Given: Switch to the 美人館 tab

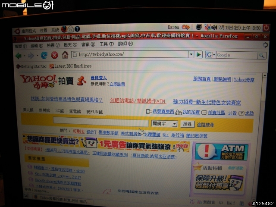Looking at the screenshot, I should click(28, 110).
